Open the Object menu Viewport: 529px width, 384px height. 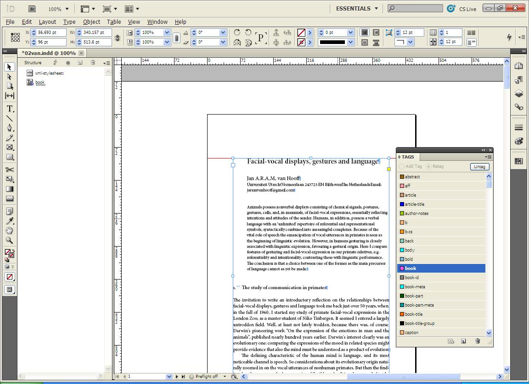pyautogui.click(x=91, y=22)
